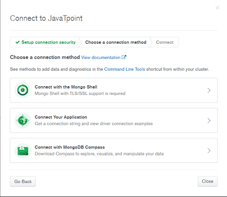Close the Connect to JavaTpoint dialog with X
Viewport: 227px width, 197px height.
217,8
